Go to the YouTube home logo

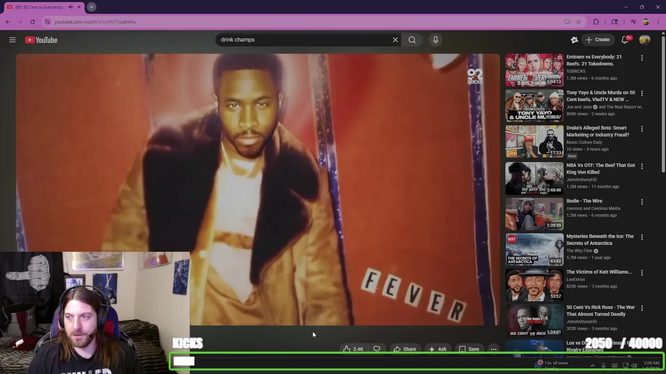(x=41, y=40)
